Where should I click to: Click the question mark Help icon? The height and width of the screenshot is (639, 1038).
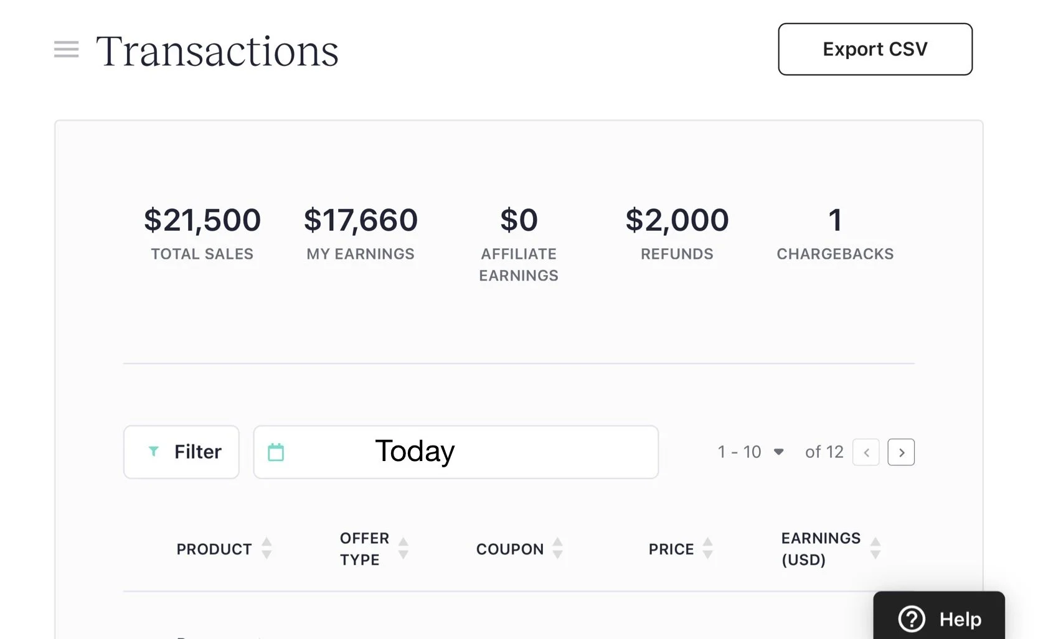pyautogui.click(x=912, y=618)
